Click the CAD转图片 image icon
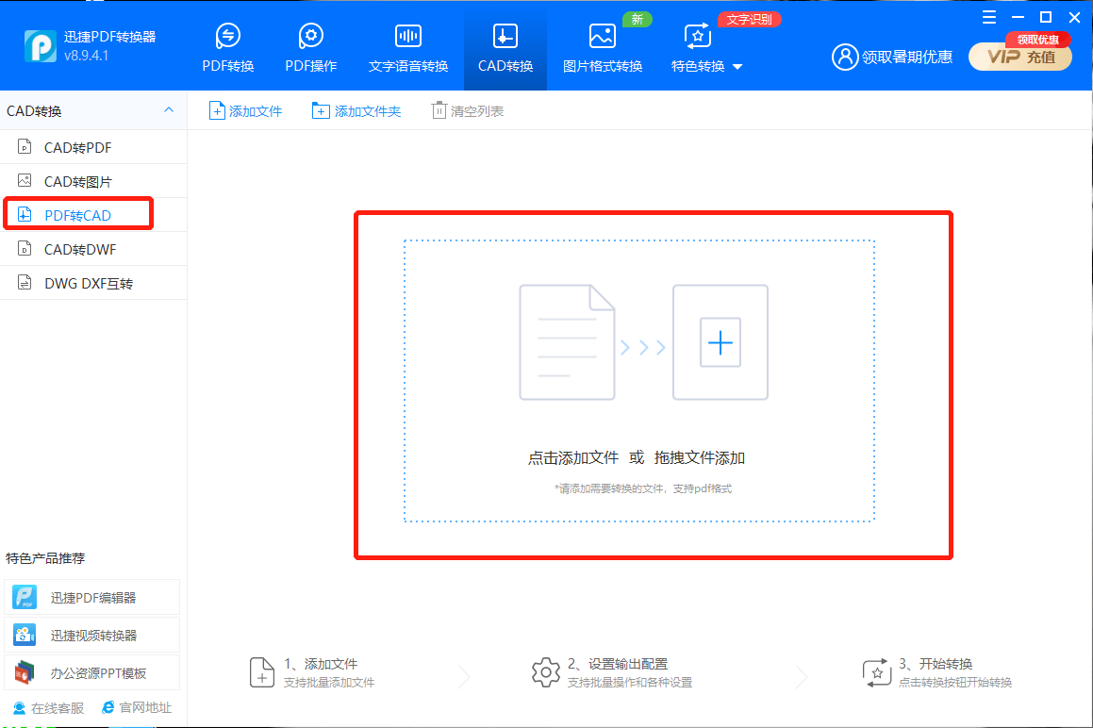The height and width of the screenshot is (728, 1093). tap(25, 181)
